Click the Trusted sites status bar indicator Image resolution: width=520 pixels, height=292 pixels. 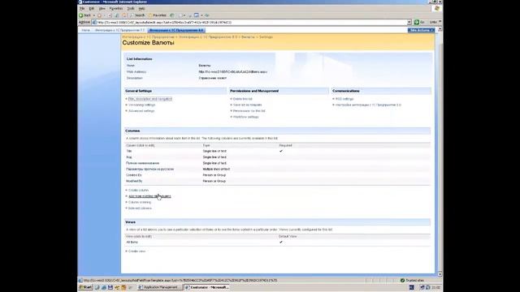click(x=412, y=281)
